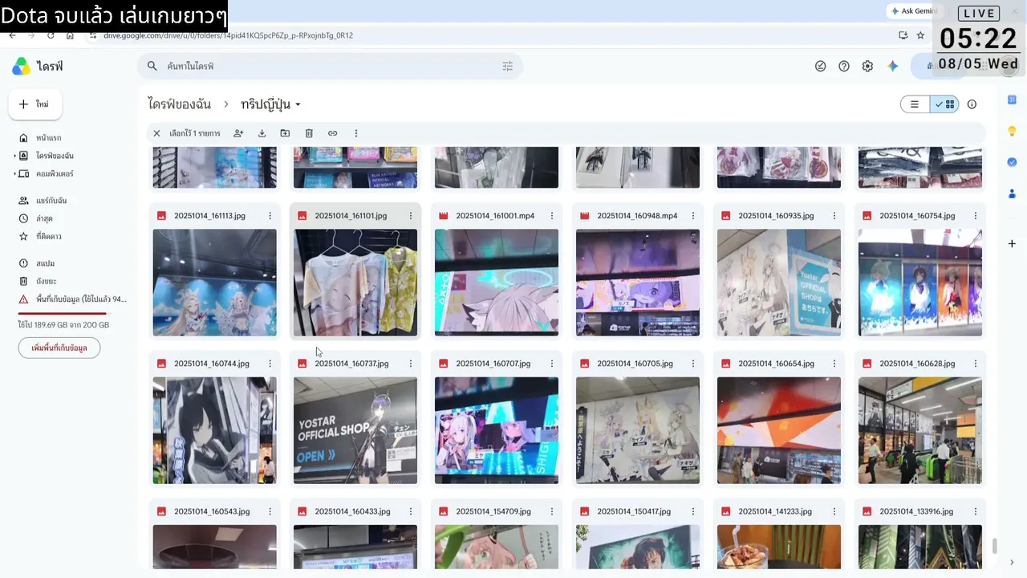Open ที่ติดดาว in the sidebar

tap(49, 236)
